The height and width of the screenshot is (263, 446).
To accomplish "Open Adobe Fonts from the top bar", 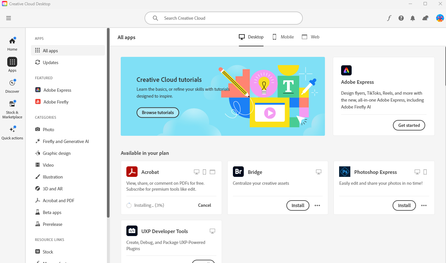I will pos(389,18).
